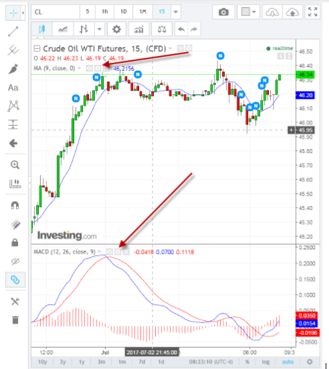Choose the Aa text annotation tool

pos(13,88)
